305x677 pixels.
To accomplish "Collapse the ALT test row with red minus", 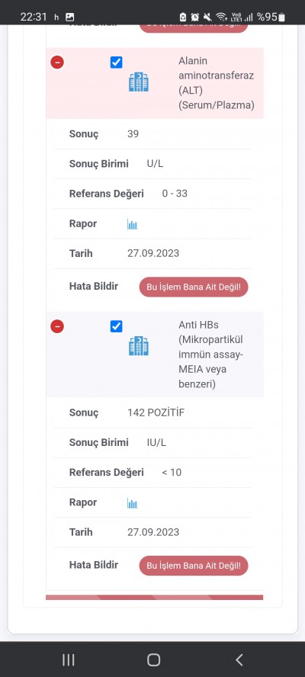I will point(57,63).
